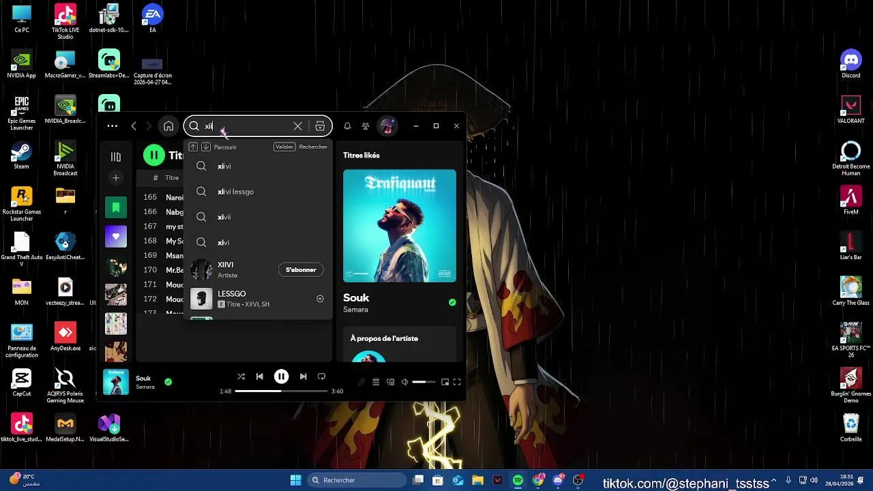Open the green bookmark episodes tile
Image resolution: width=873 pixels, height=491 pixels.
(x=116, y=207)
